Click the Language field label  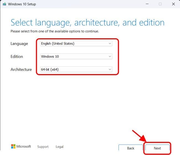tap(19, 43)
